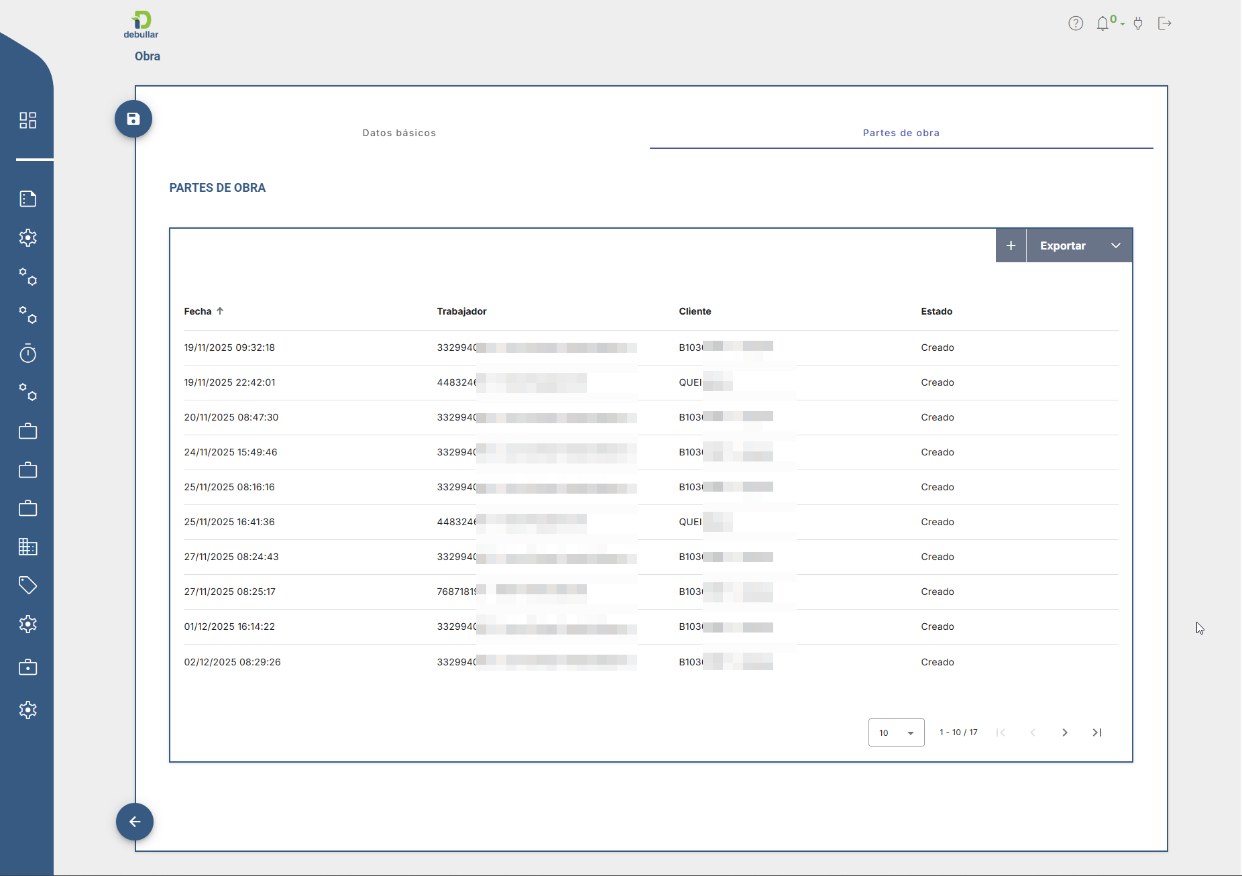Go to the next page of results
Viewport: 1242px width, 876px height.
point(1065,732)
